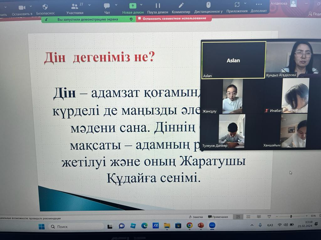The height and width of the screenshot is (240, 321).
Task: Adjust the PowerPoint zoom slider
Action: [291, 216]
